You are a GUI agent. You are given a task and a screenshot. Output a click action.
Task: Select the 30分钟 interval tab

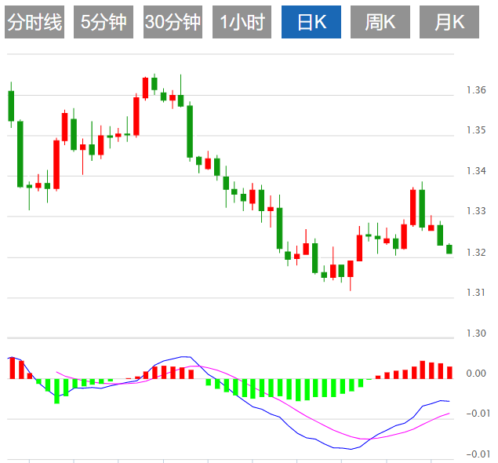click(x=173, y=22)
